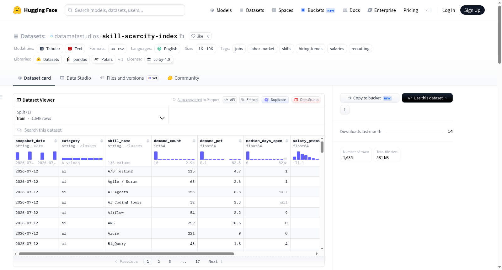The height and width of the screenshot is (270, 502).
Task: Go to page 2 of results
Action: pos(159,262)
